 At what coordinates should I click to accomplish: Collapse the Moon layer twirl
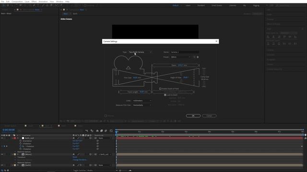click(13, 154)
